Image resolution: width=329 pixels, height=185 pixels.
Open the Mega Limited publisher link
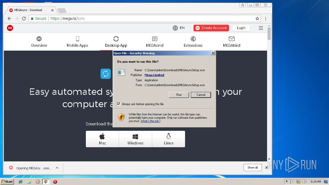click(154, 75)
